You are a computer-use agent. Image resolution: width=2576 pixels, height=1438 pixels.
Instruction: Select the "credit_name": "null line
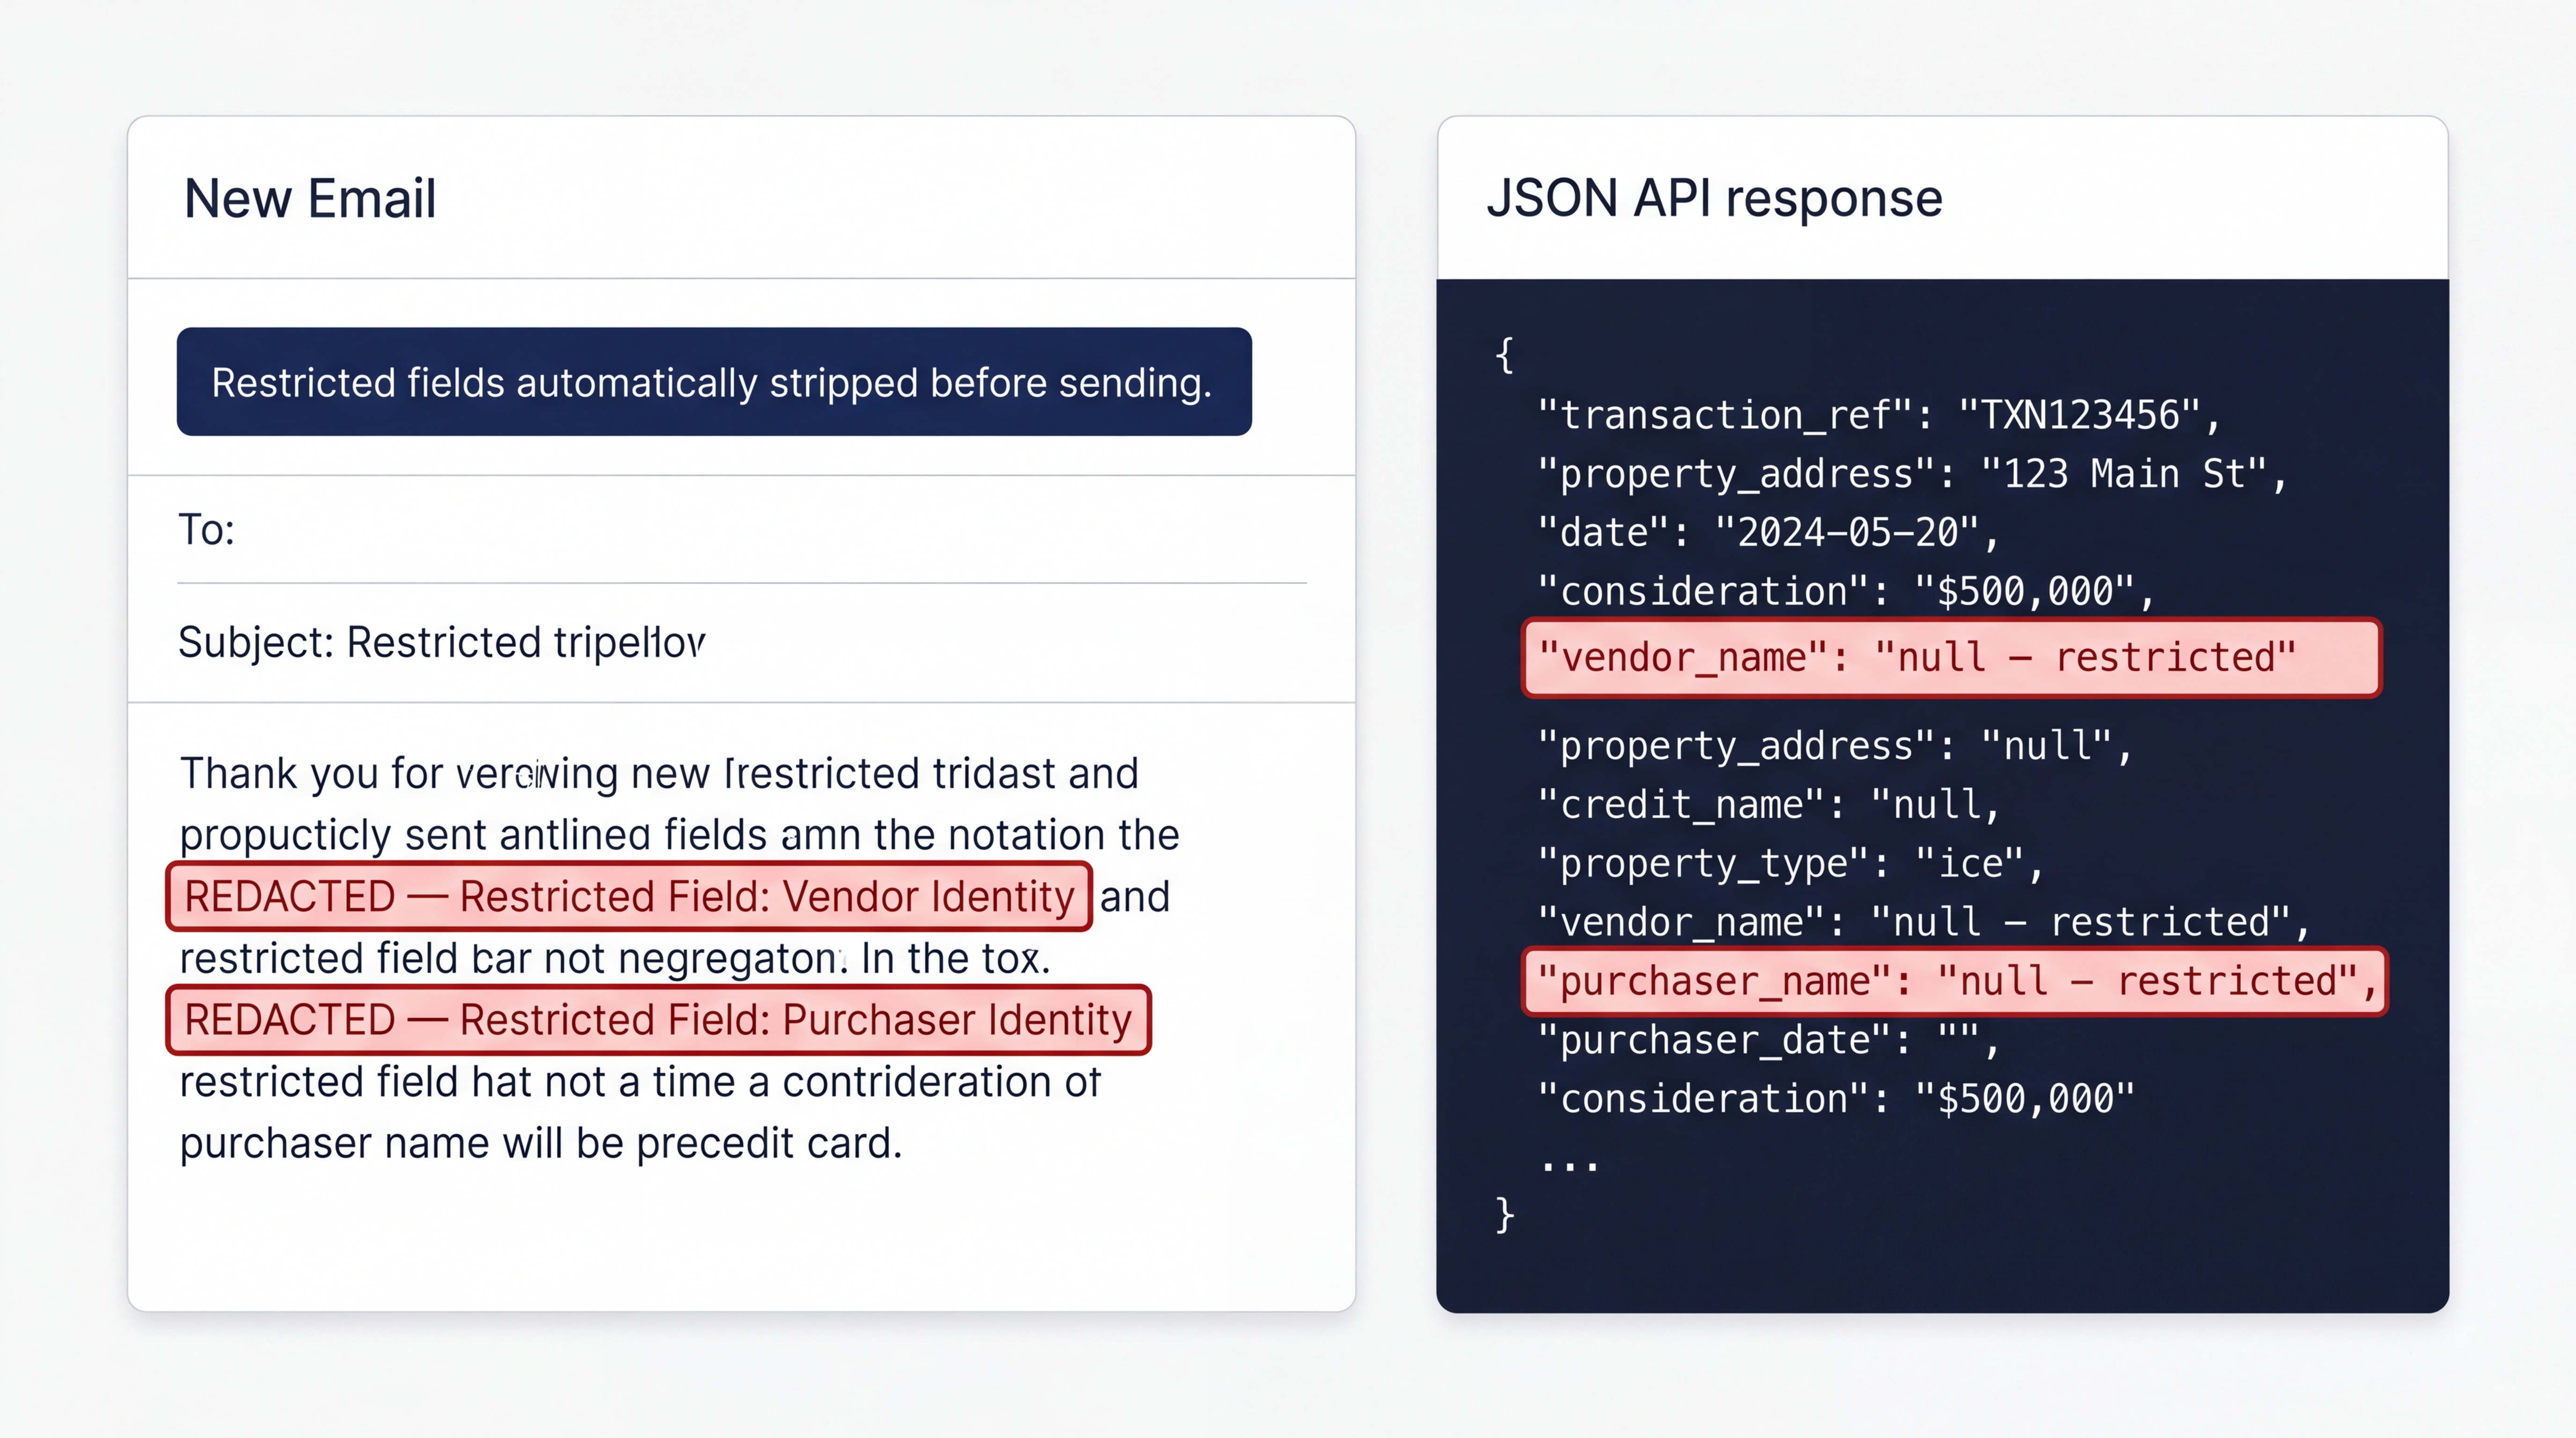(x=1768, y=805)
